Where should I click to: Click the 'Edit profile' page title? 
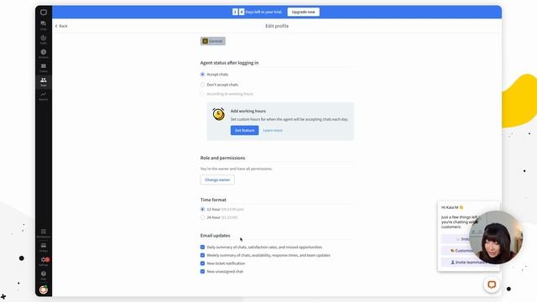277,26
